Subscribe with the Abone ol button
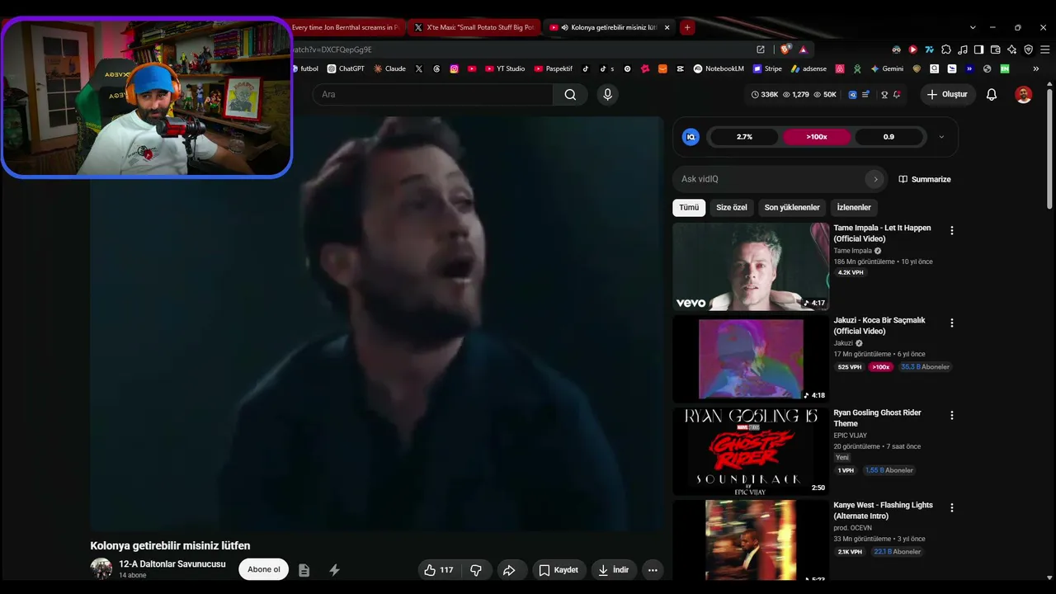The image size is (1056, 594). coord(264,570)
